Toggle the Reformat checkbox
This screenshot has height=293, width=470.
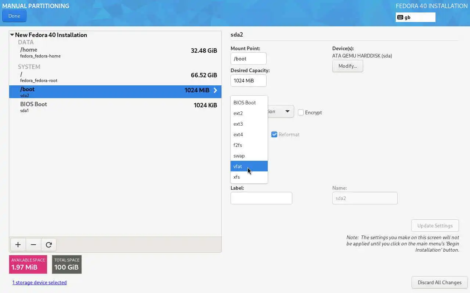coord(274,134)
